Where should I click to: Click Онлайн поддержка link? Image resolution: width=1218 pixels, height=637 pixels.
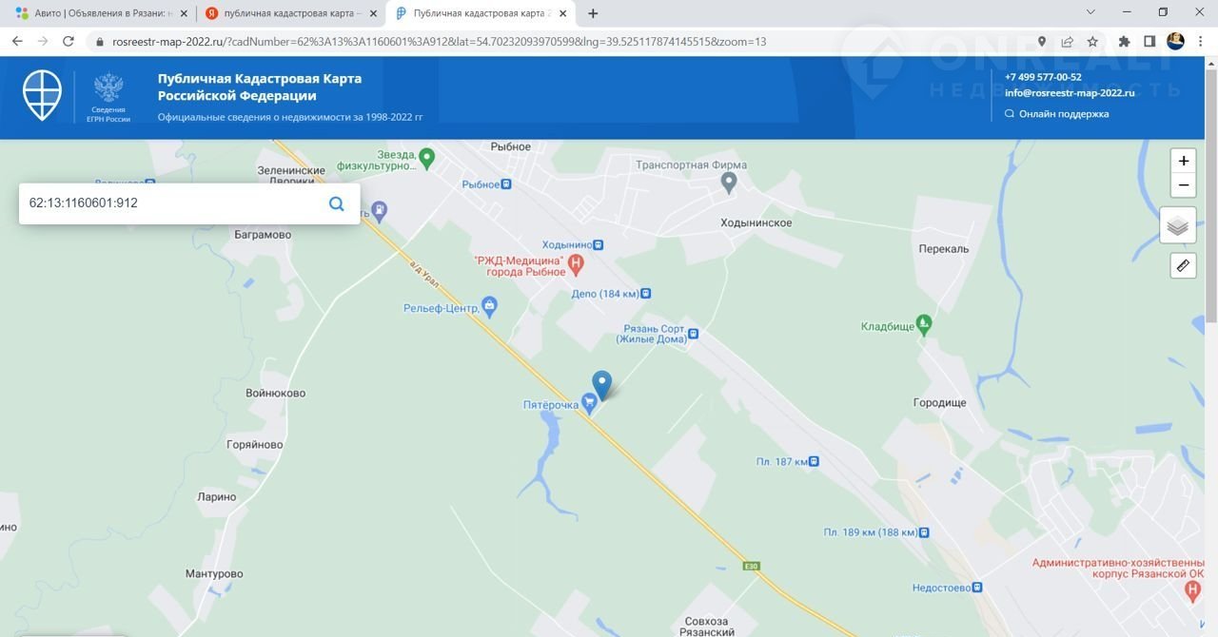point(1063,114)
